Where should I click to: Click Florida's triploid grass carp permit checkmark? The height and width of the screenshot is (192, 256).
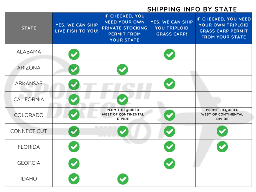click(x=222, y=147)
